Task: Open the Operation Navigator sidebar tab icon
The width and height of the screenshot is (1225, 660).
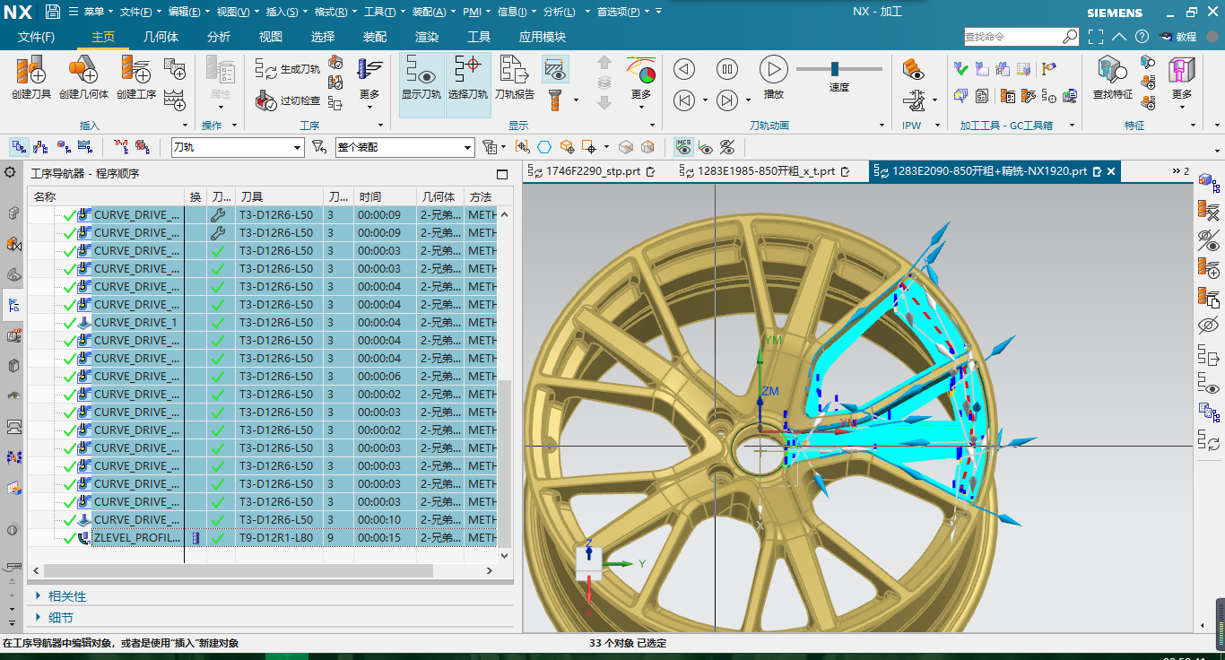Action: [13, 305]
